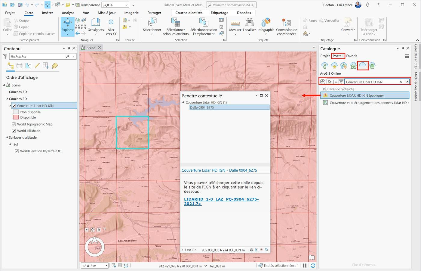Show layers by editing in Contenu
The height and width of the screenshot is (271, 421).
(37, 66)
